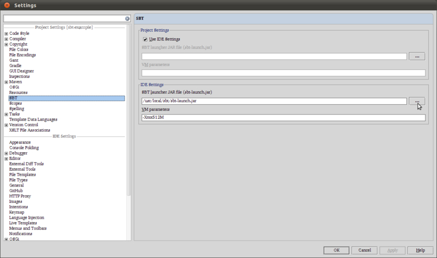Focus the settings search input field
Image resolution: width=437 pixels, height=258 pixels.
coord(64,19)
